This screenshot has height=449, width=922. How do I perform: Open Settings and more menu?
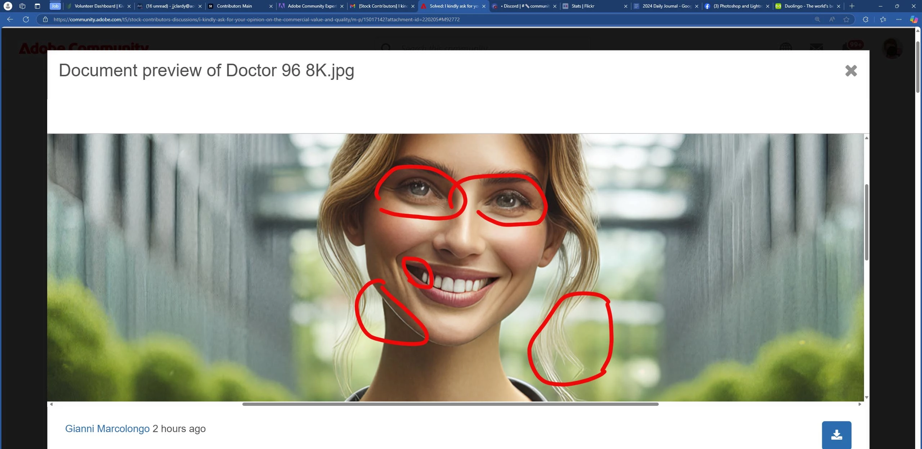point(899,19)
